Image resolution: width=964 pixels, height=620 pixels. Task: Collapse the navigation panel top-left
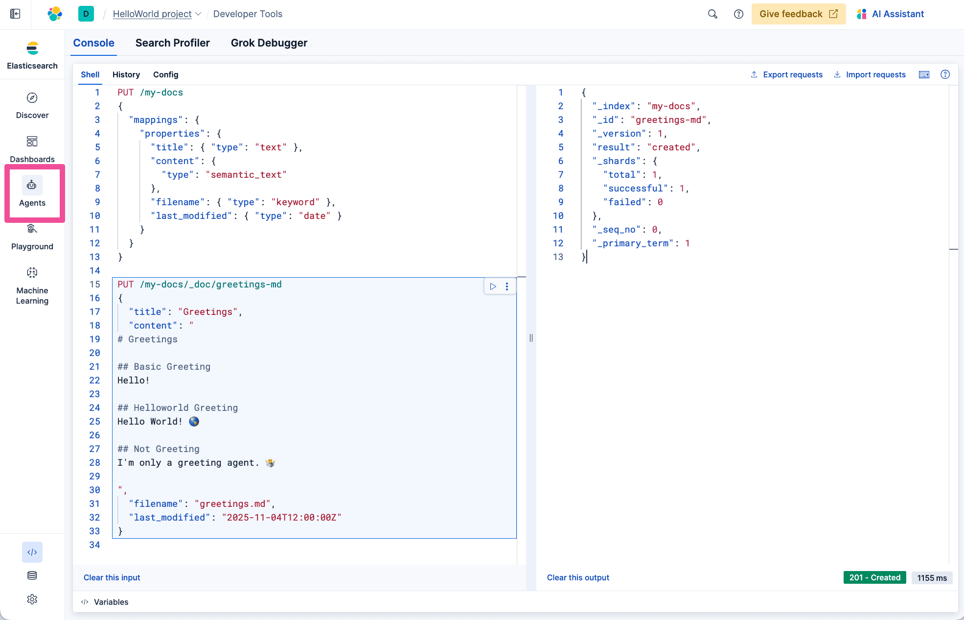(x=15, y=14)
